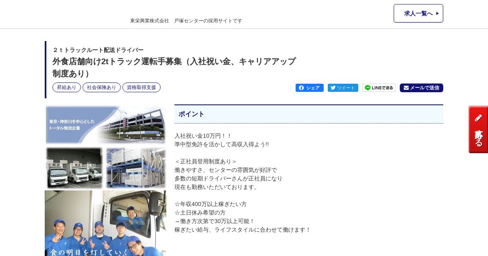Send via LINEで送る button

pos(379,88)
